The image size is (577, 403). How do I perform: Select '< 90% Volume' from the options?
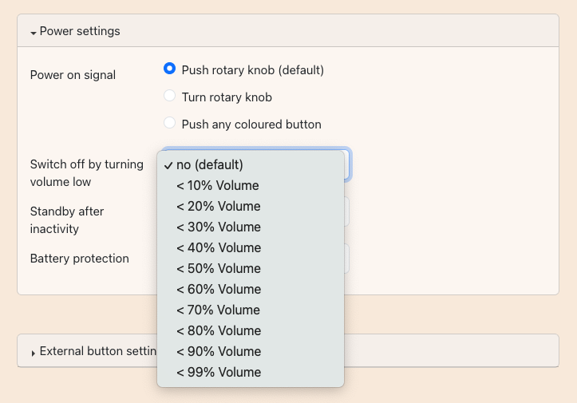tap(218, 351)
